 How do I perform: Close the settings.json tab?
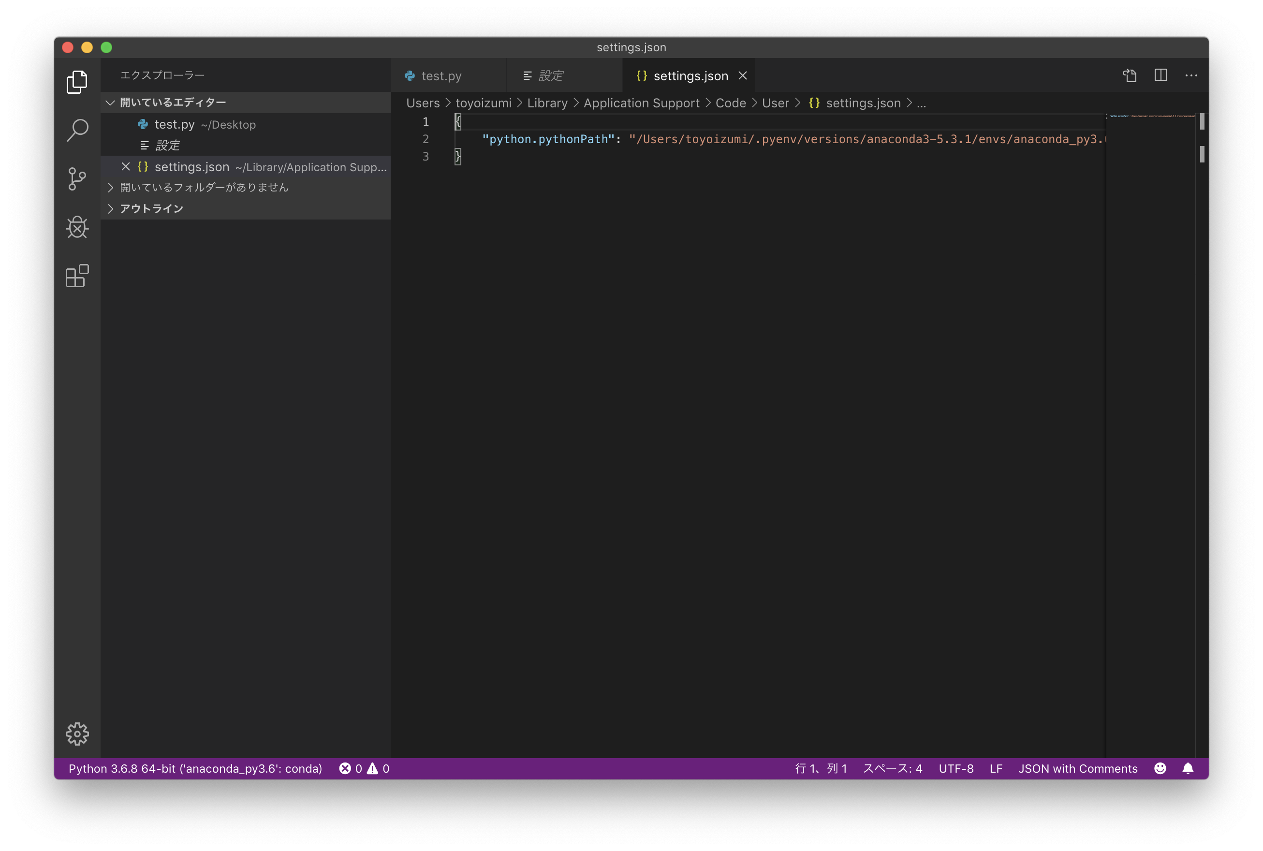click(742, 75)
